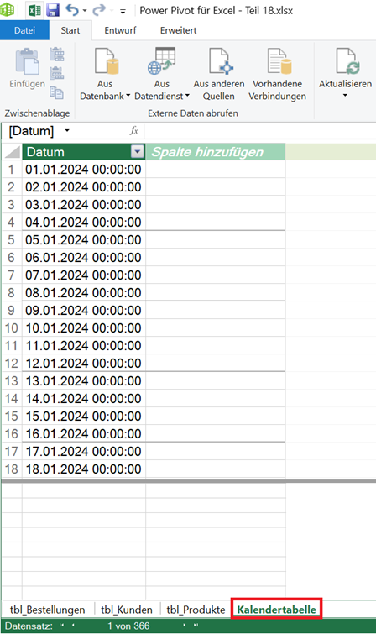Open the Datei tab

24,30
